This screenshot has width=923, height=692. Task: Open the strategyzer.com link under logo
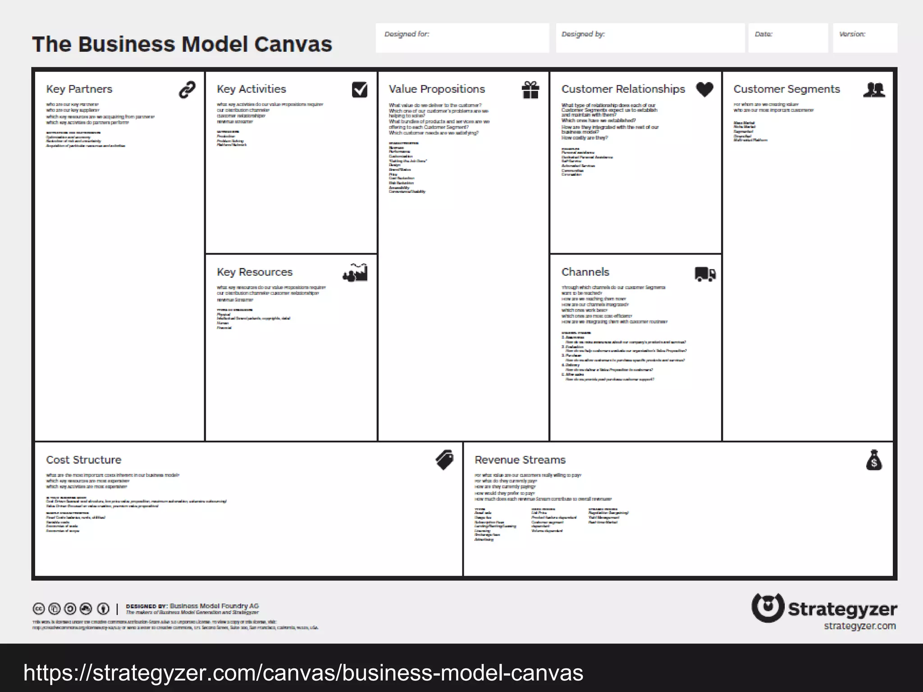[860, 626]
